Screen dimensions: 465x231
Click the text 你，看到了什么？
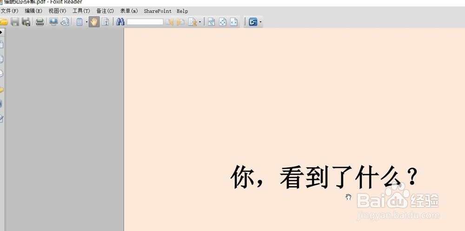(x=324, y=177)
